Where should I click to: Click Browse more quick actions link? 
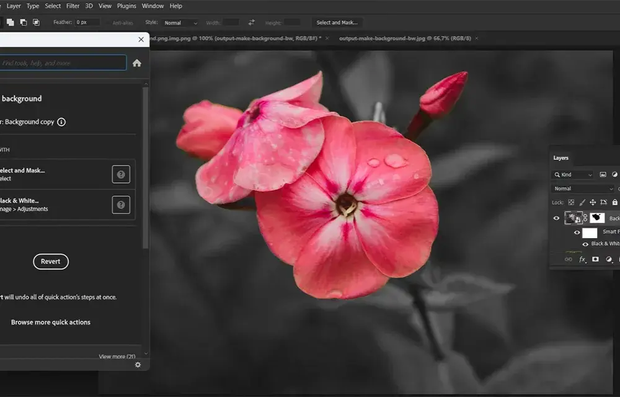(x=51, y=323)
